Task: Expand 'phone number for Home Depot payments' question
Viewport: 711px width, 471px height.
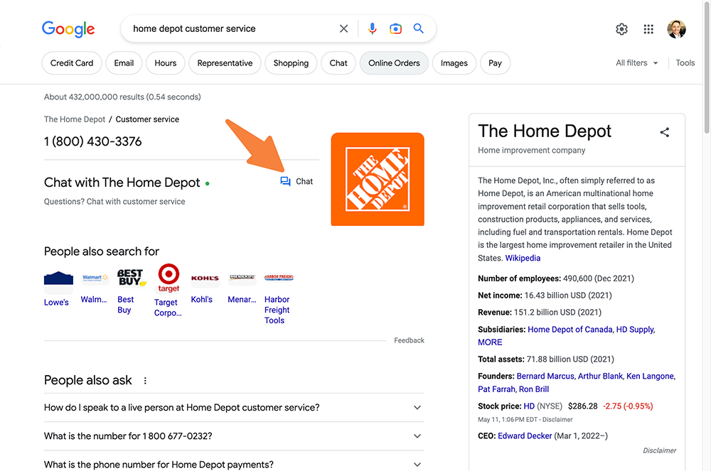Action: 234,465
